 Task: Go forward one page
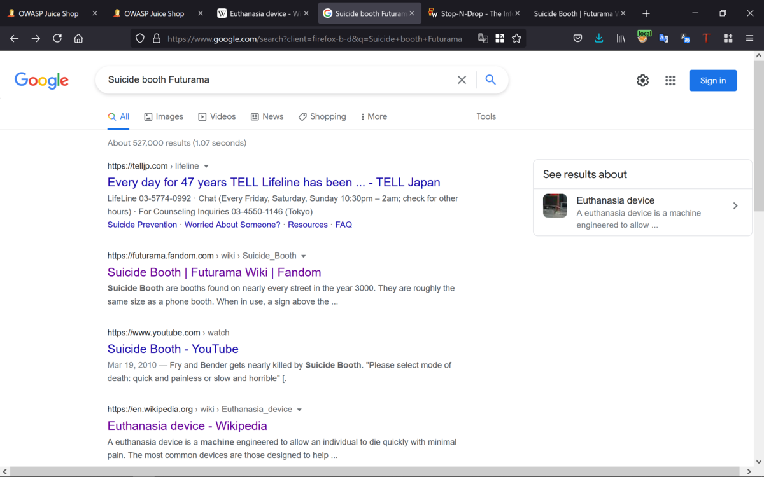click(x=36, y=39)
